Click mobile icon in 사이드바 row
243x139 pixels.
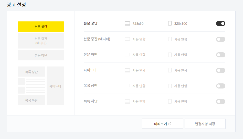(x=170, y=70)
